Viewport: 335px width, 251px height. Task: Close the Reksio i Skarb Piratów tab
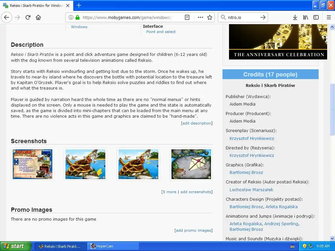[x=68, y=6]
